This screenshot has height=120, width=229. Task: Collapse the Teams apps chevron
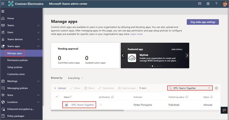pyautogui.click(x=38, y=46)
